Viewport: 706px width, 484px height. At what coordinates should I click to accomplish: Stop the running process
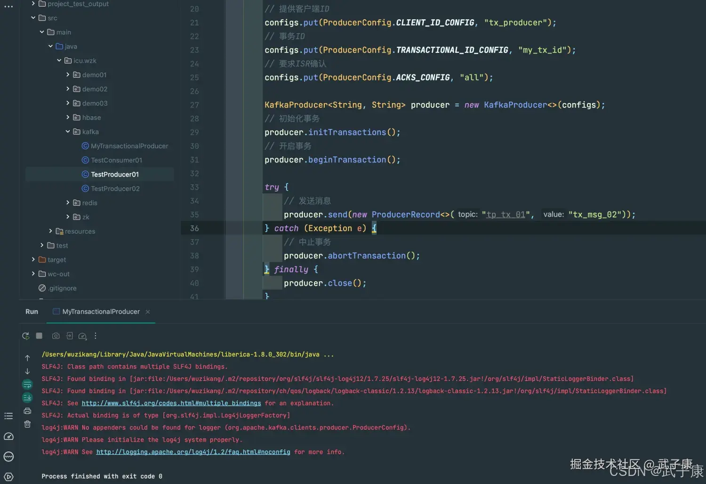(40, 336)
